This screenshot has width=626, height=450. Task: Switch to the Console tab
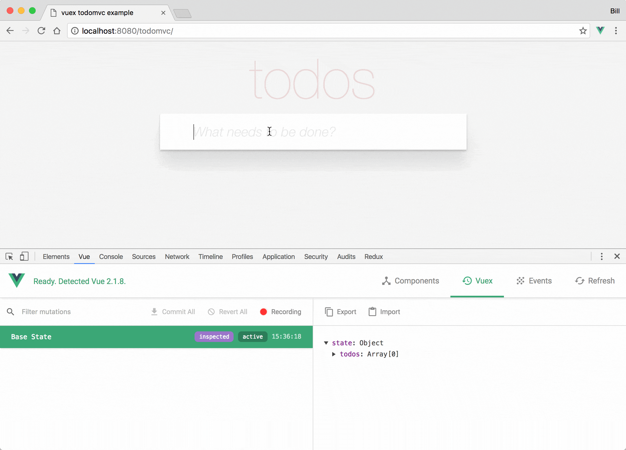111,256
